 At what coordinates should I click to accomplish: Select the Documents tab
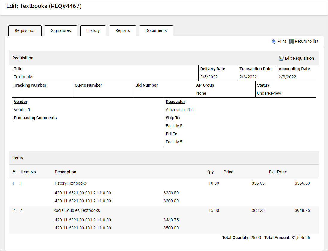[156, 30]
